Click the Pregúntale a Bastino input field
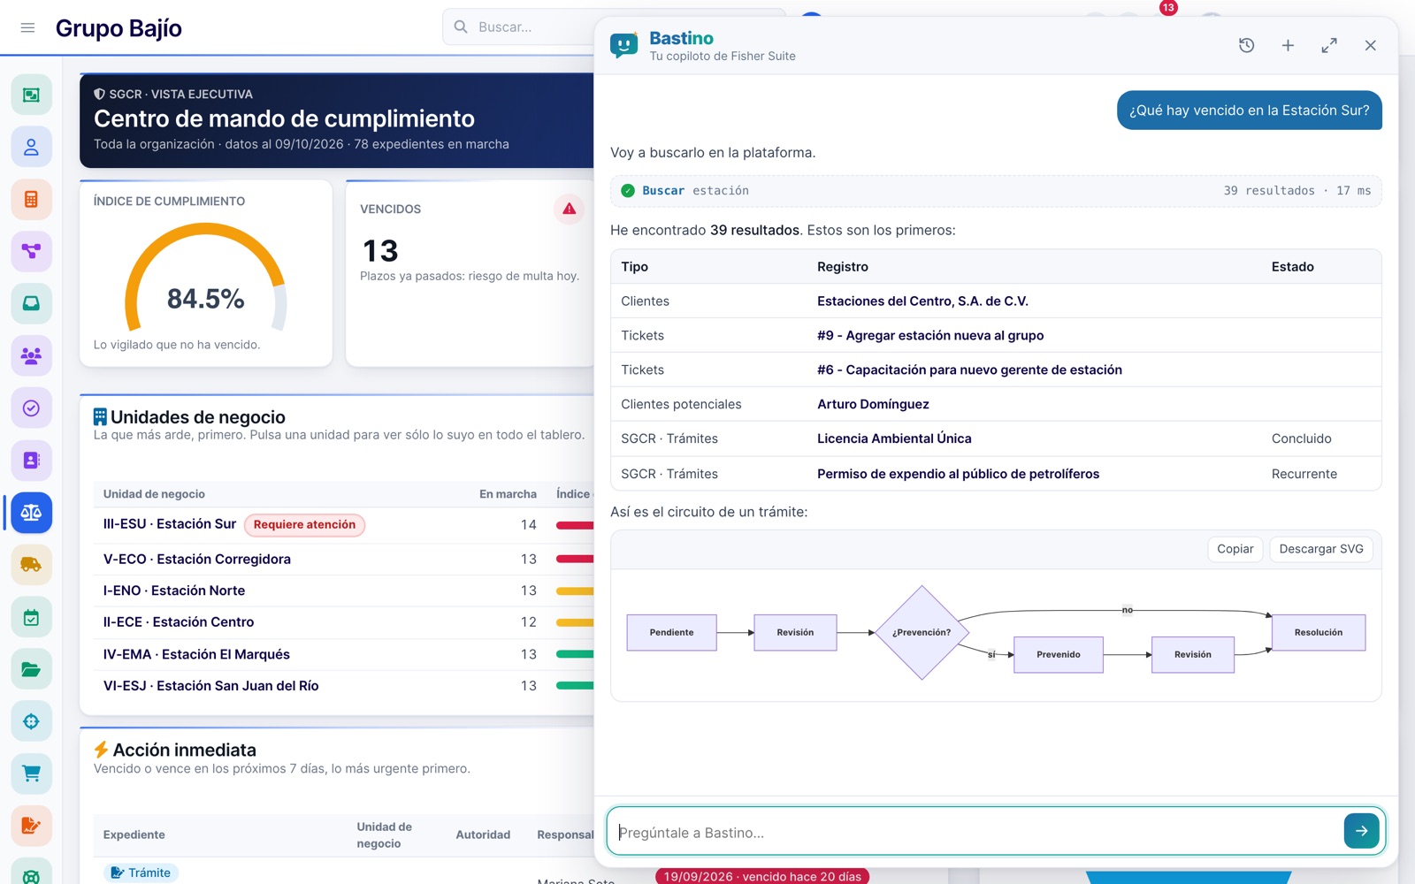The width and height of the screenshot is (1415, 884). (x=977, y=832)
